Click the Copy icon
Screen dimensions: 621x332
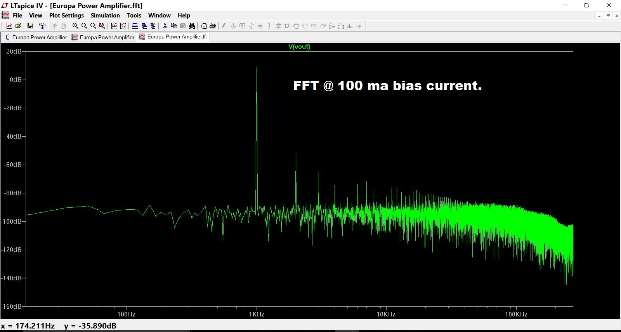pos(174,26)
